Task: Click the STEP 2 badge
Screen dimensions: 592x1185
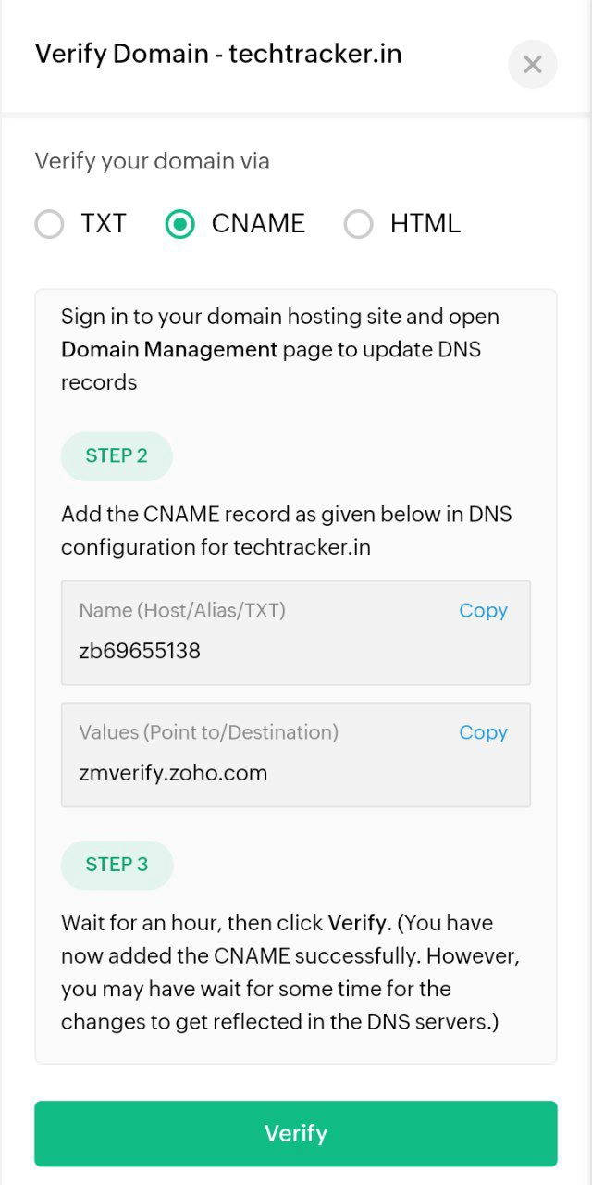Action: 117,455
